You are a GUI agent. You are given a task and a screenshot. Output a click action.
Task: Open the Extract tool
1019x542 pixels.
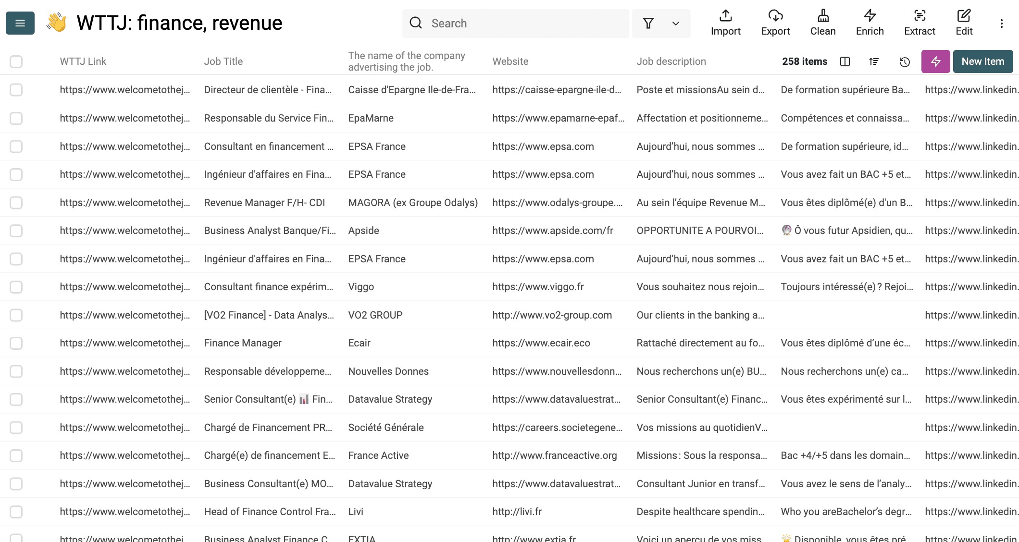click(920, 23)
